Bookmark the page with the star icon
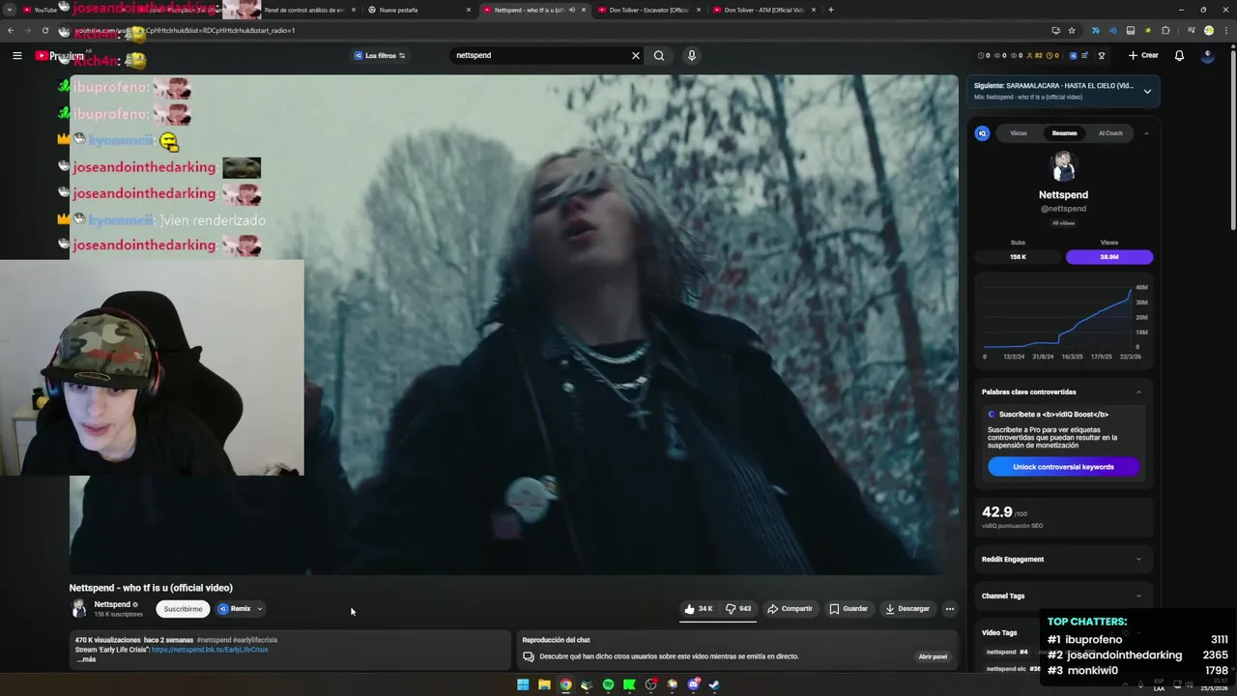 (x=1072, y=30)
